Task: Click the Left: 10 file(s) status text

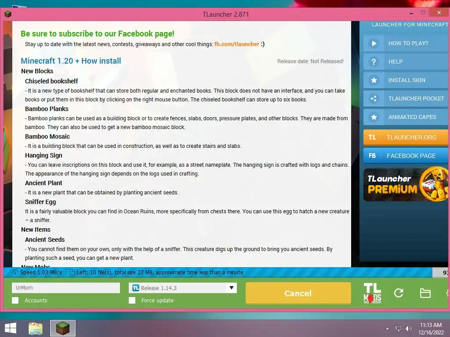Action: [160, 272]
